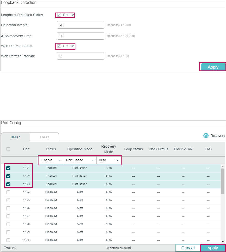226x252 pixels.
Task: Uncheck port 1/0/3 checkbox
Action: [x=8, y=184]
